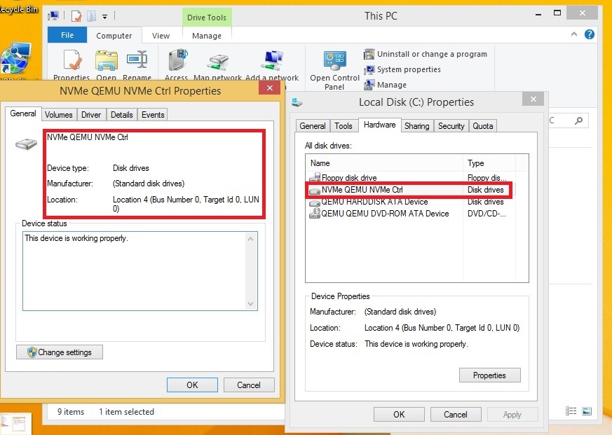The height and width of the screenshot is (435, 612).
Task: Close the Local Disk (C:) Properties dialog
Action: [x=533, y=99]
